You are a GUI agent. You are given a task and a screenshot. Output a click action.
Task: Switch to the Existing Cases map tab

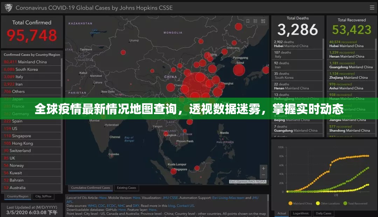[x=126, y=188]
